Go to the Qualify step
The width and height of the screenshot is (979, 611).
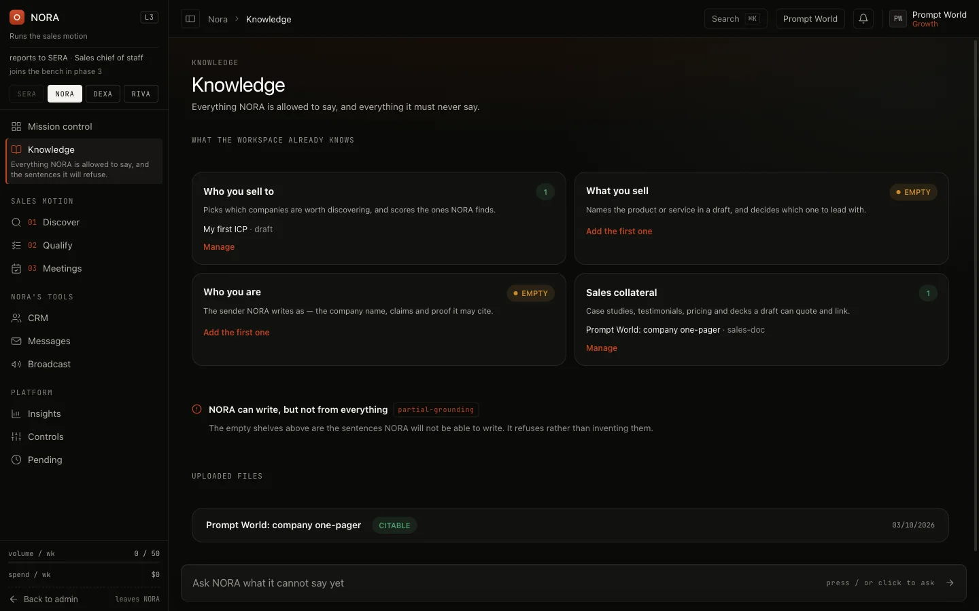click(x=84, y=246)
